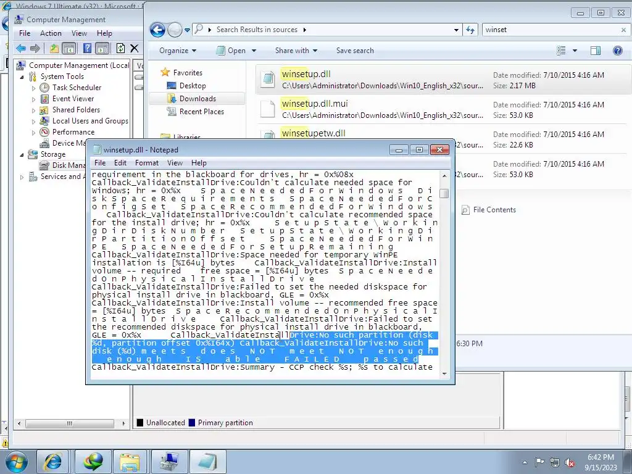Open Windows Explorer folder taskbar icon

click(x=130, y=462)
